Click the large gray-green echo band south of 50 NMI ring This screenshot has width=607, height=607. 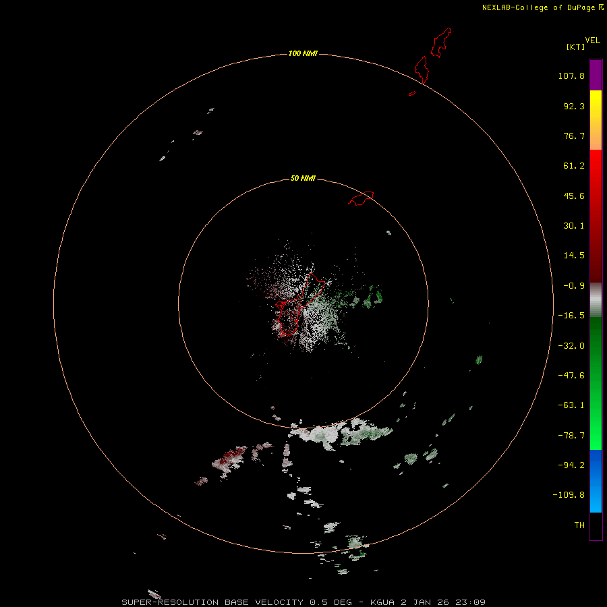pos(341,433)
